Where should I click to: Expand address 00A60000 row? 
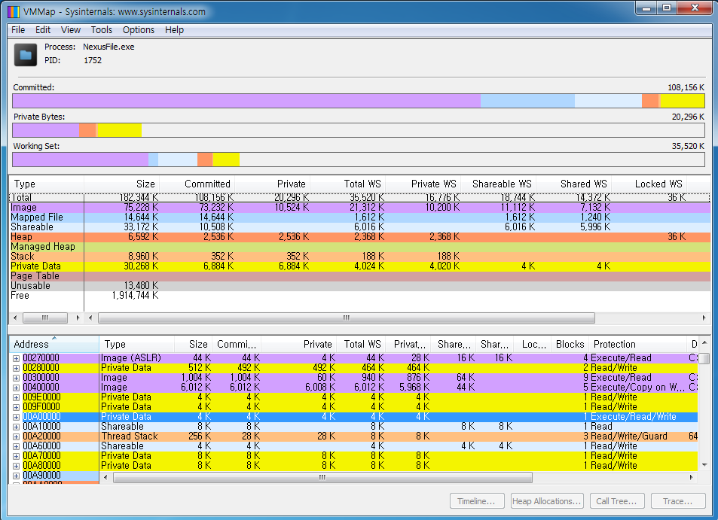click(x=16, y=446)
